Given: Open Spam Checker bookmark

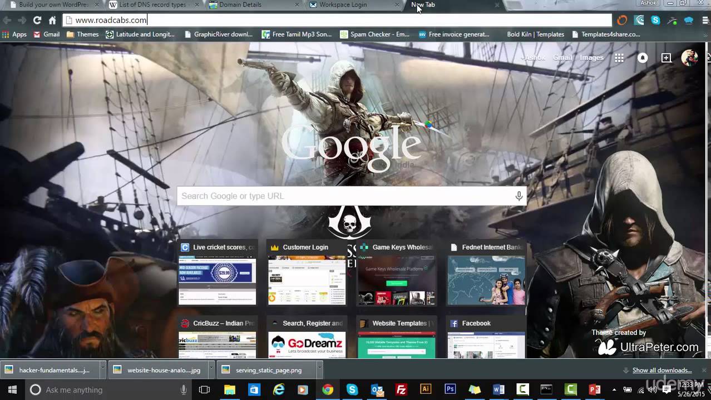Looking at the screenshot, I should tap(375, 34).
